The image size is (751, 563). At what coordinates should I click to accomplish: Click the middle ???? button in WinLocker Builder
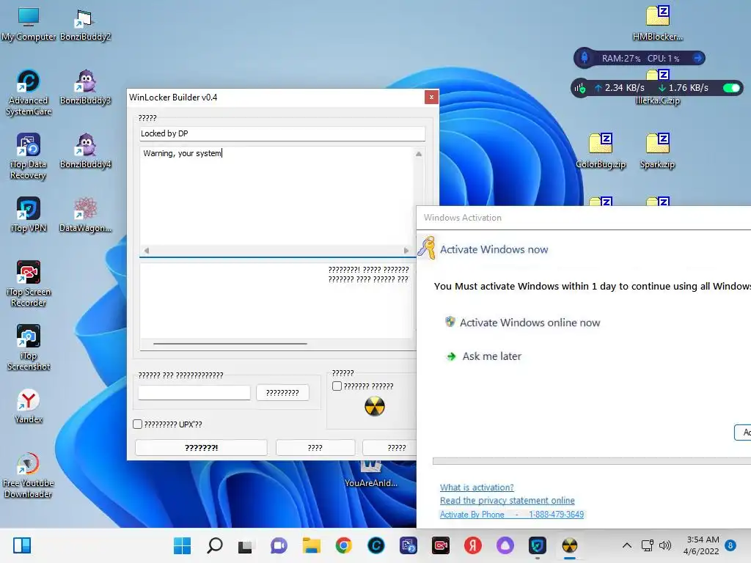click(315, 448)
